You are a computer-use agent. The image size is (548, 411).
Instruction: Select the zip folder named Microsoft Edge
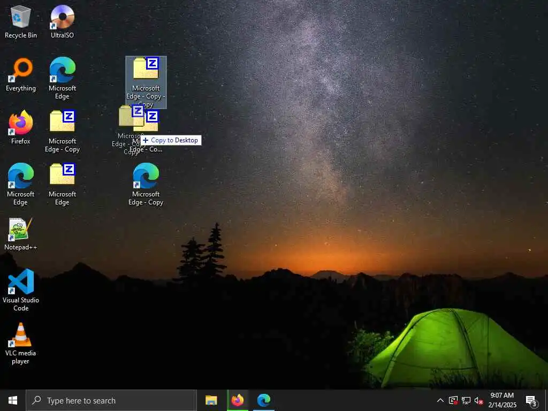coord(62,185)
